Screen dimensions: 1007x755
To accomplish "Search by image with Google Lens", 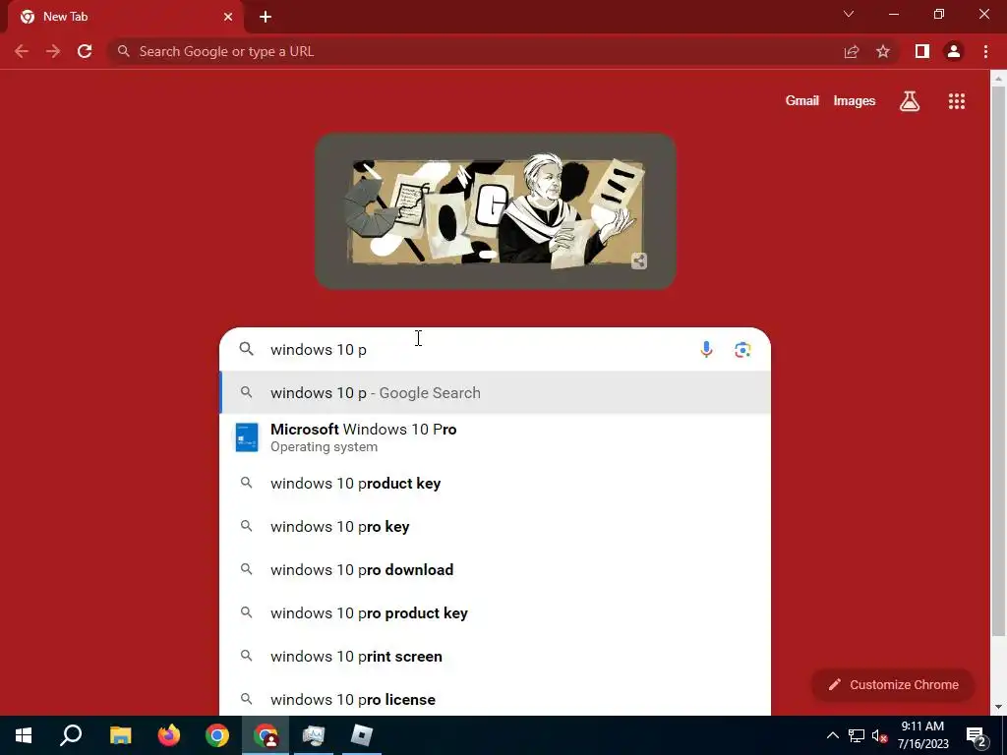I will (x=742, y=349).
